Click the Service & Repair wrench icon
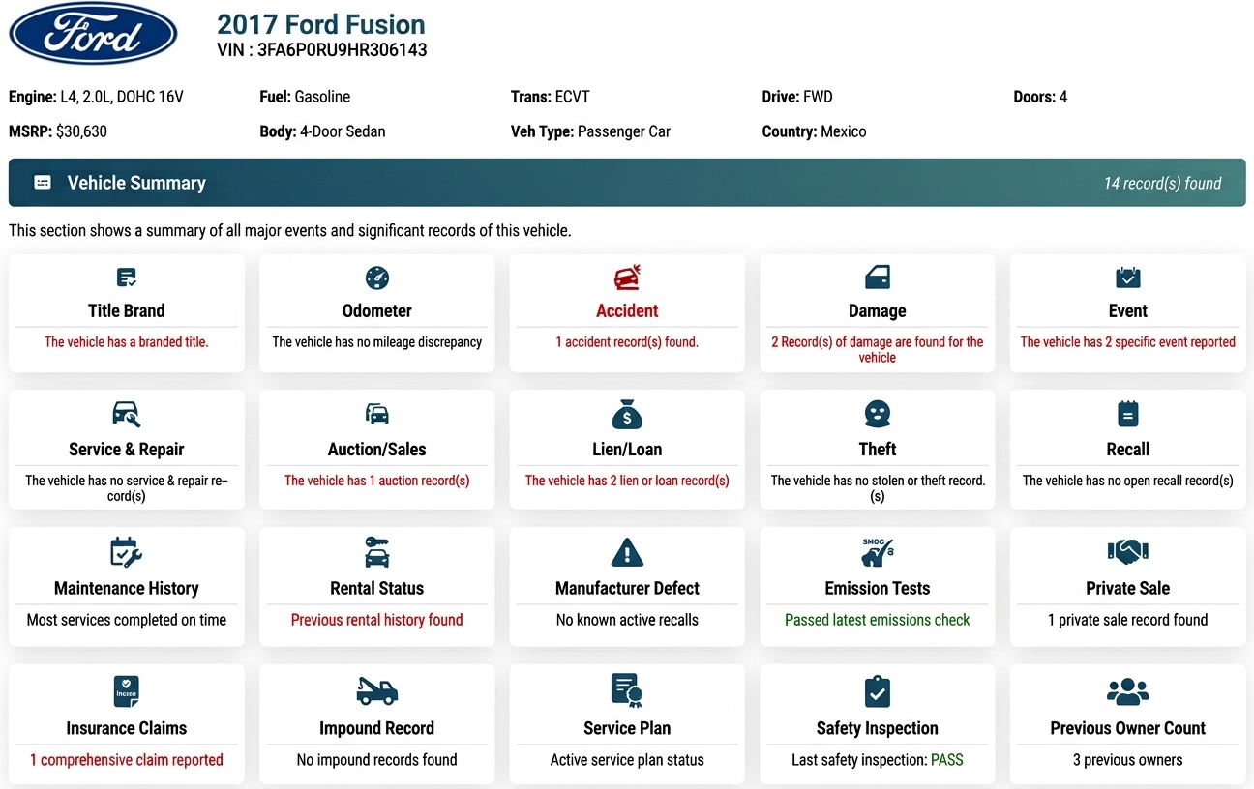The height and width of the screenshot is (789, 1254). tap(127, 415)
